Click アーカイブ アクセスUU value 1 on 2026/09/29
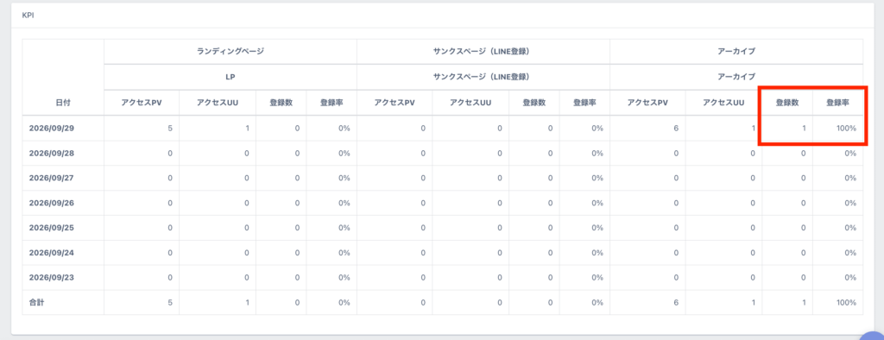 pos(753,128)
